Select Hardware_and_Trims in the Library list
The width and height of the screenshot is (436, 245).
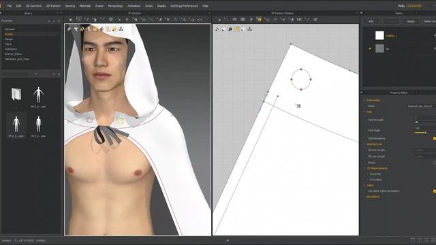coord(17,59)
